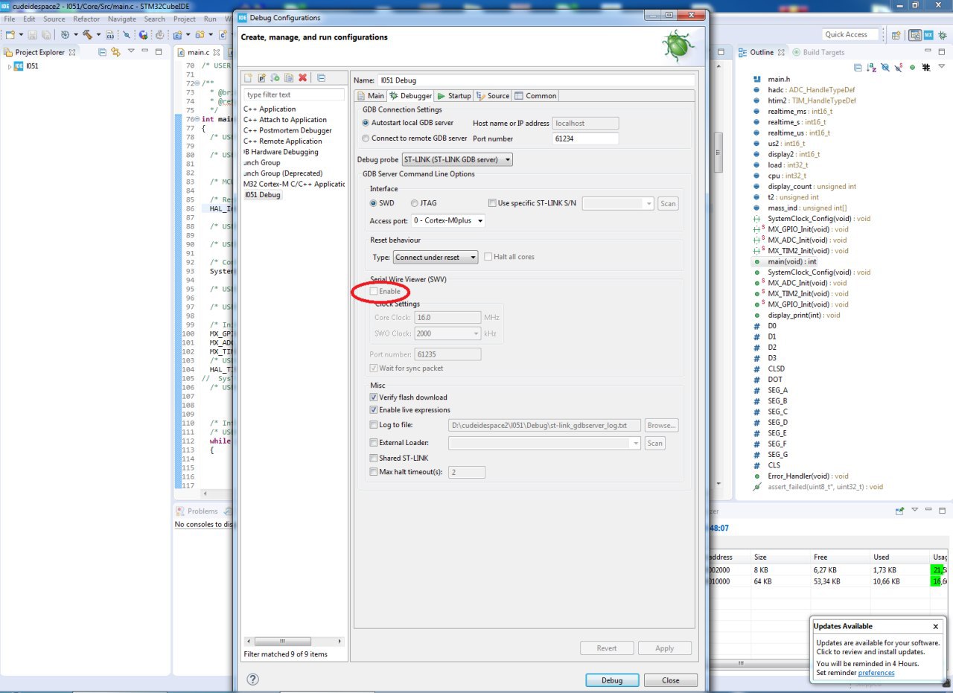The width and height of the screenshot is (953, 693).
Task: Select I051 Debug in the configuration list
Action: click(263, 195)
